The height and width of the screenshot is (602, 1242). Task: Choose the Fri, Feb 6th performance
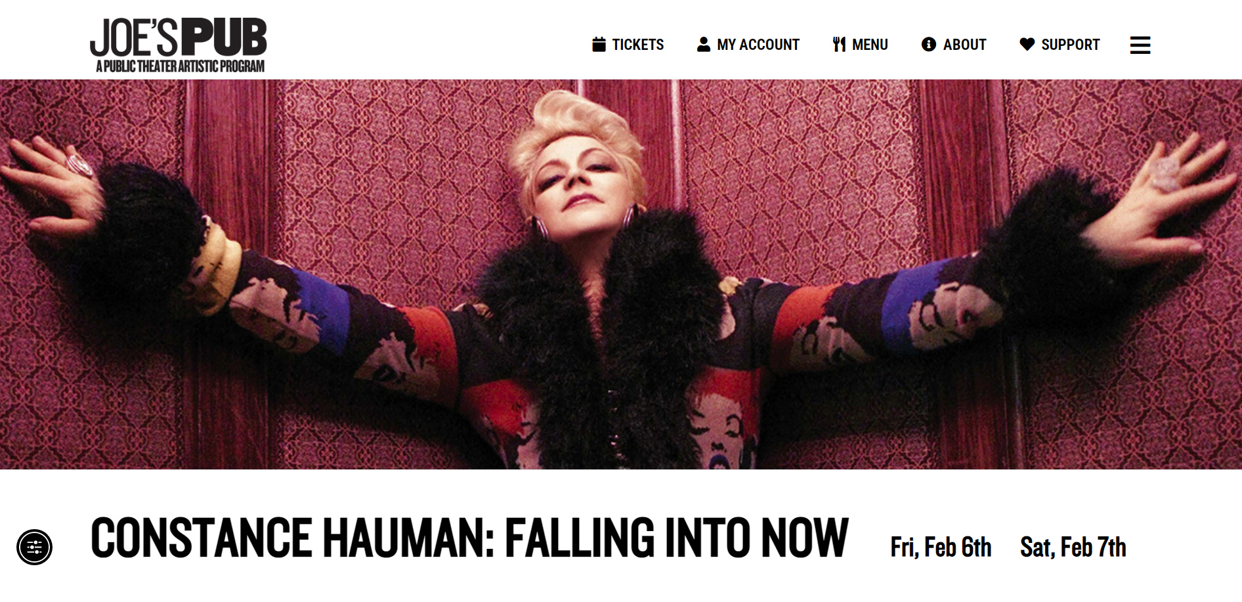pyautogui.click(x=941, y=547)
